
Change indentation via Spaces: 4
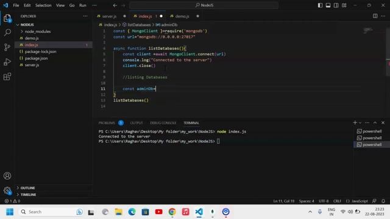pyautogui.click(x=307, y=201)
